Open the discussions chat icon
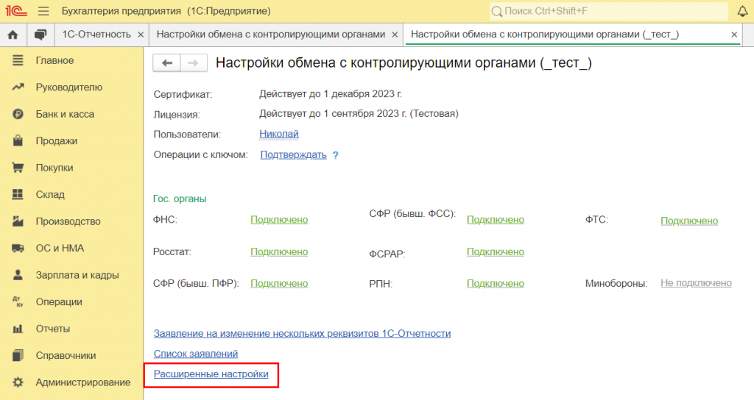The width and height of the screenshot is (754, 400). (40, 35)
